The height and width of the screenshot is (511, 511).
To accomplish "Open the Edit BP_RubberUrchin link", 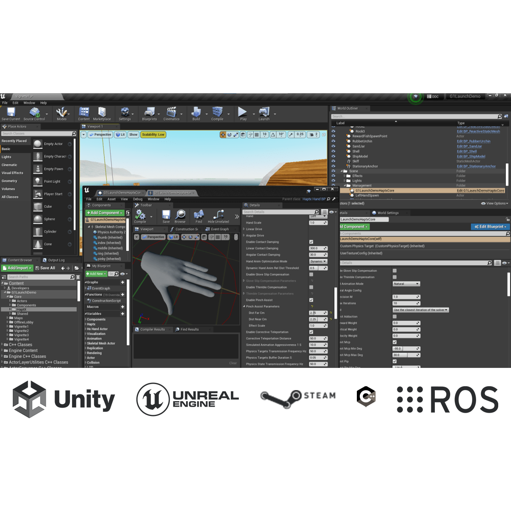I will click(x=474, y=141).
